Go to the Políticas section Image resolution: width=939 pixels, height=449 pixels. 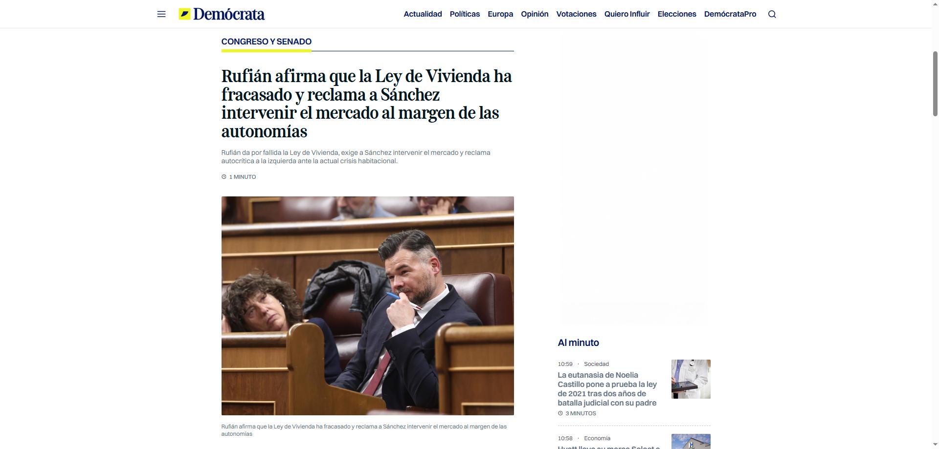click(x=465, y=14)
